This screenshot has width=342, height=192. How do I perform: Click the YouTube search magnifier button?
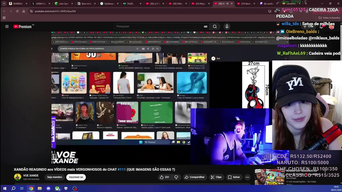(x=215, y=26)
